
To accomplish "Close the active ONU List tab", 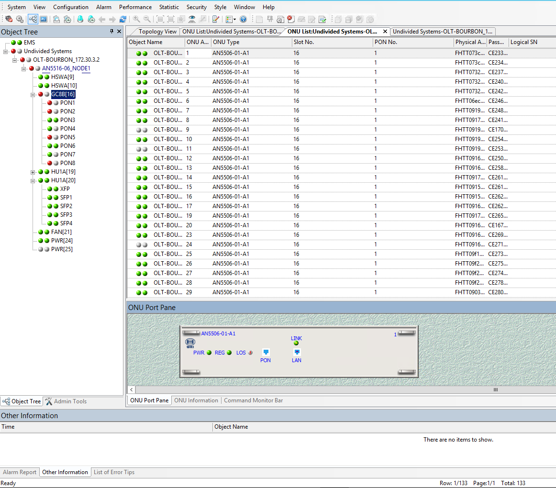I will click(386, 32).
